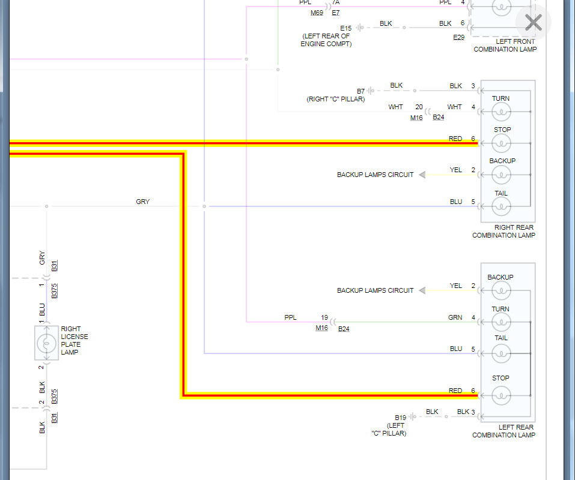This screenshot has width=575, height=480.
Task: Click the 'RIGHT LICENSE PLATE LAMP' label
Action: coord(75,341)
